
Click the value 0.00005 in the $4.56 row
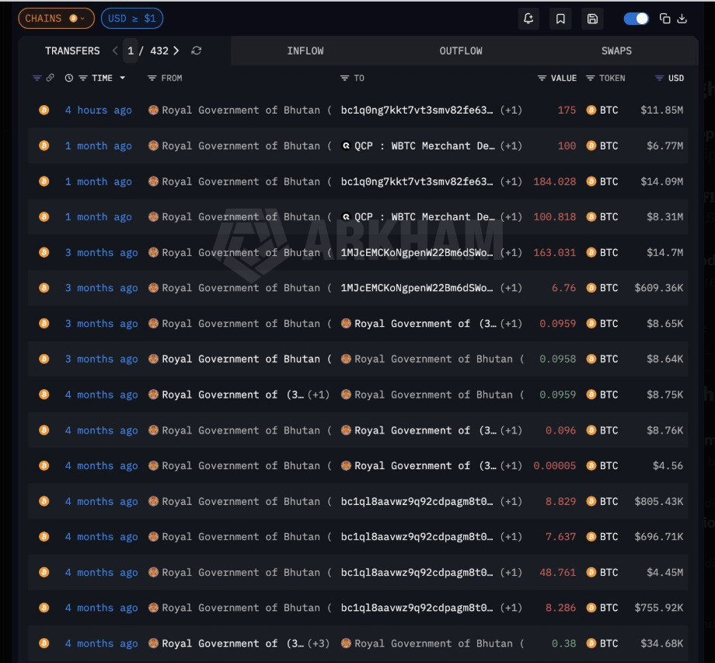pyautogui.click(x=554, y=466)
